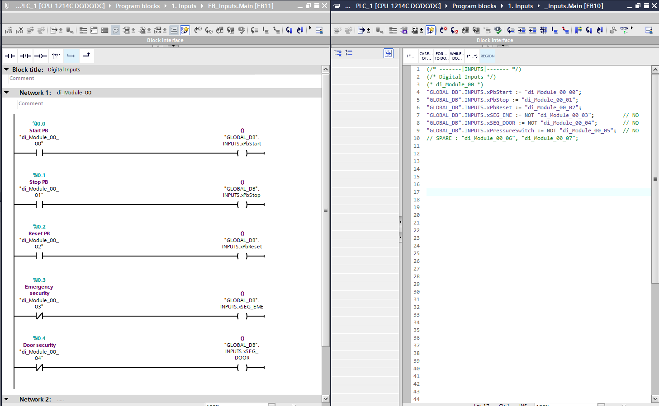This screenshot has width=659, height=406.
Task: Expand Network 2 section
Action: point(7,399)
